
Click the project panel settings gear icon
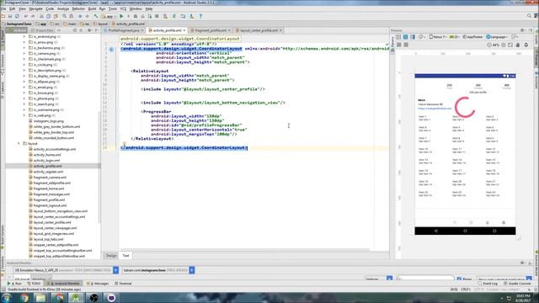[x=89, y=30]
